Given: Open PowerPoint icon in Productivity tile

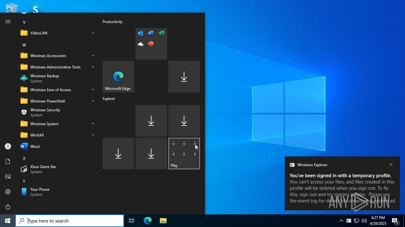Looking at the screenshot, I should pyautogui.click(x=151, y=44).
